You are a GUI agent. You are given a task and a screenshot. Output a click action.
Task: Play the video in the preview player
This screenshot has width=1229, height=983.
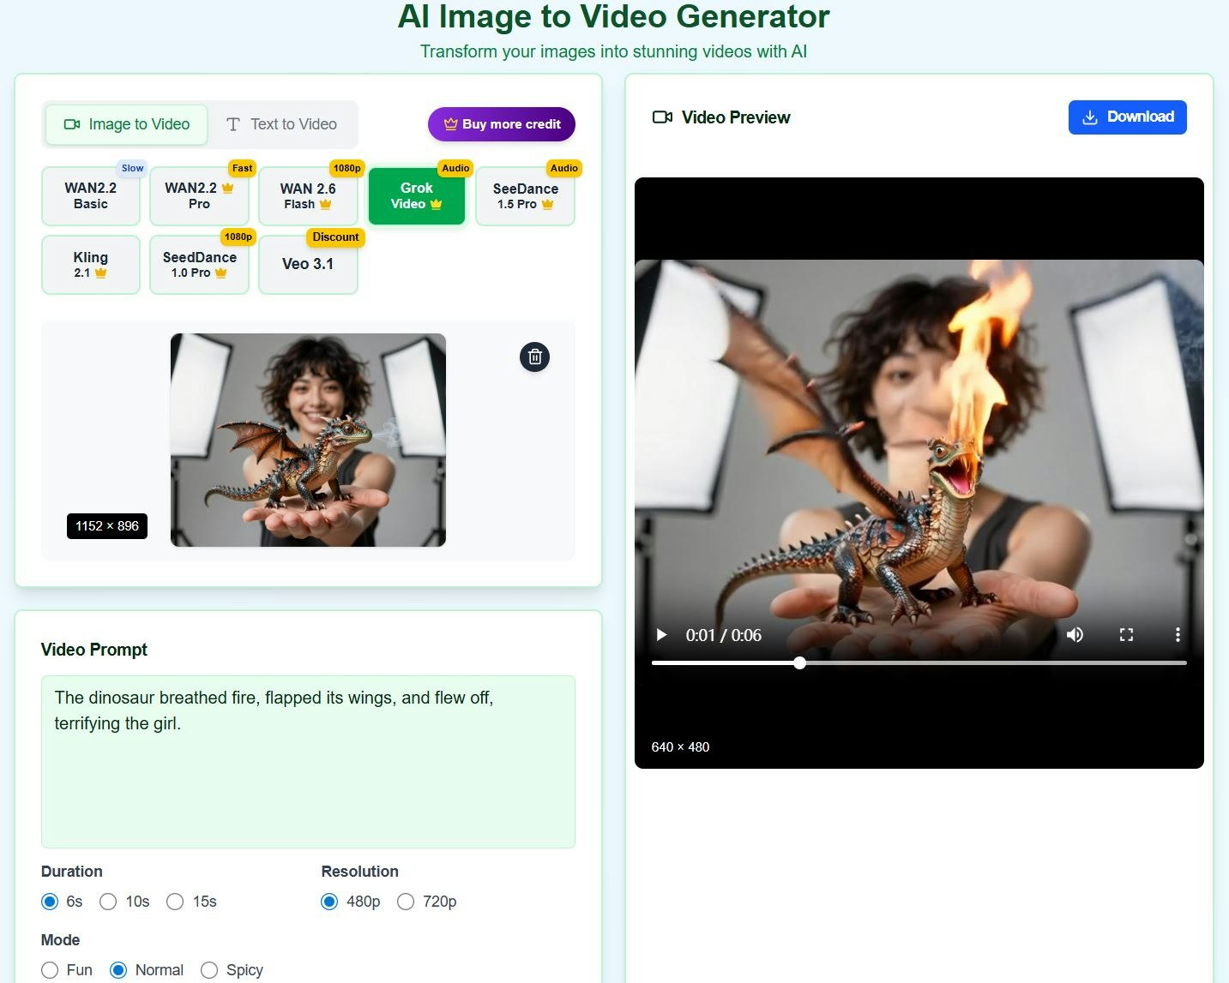(x=660, y=634)
